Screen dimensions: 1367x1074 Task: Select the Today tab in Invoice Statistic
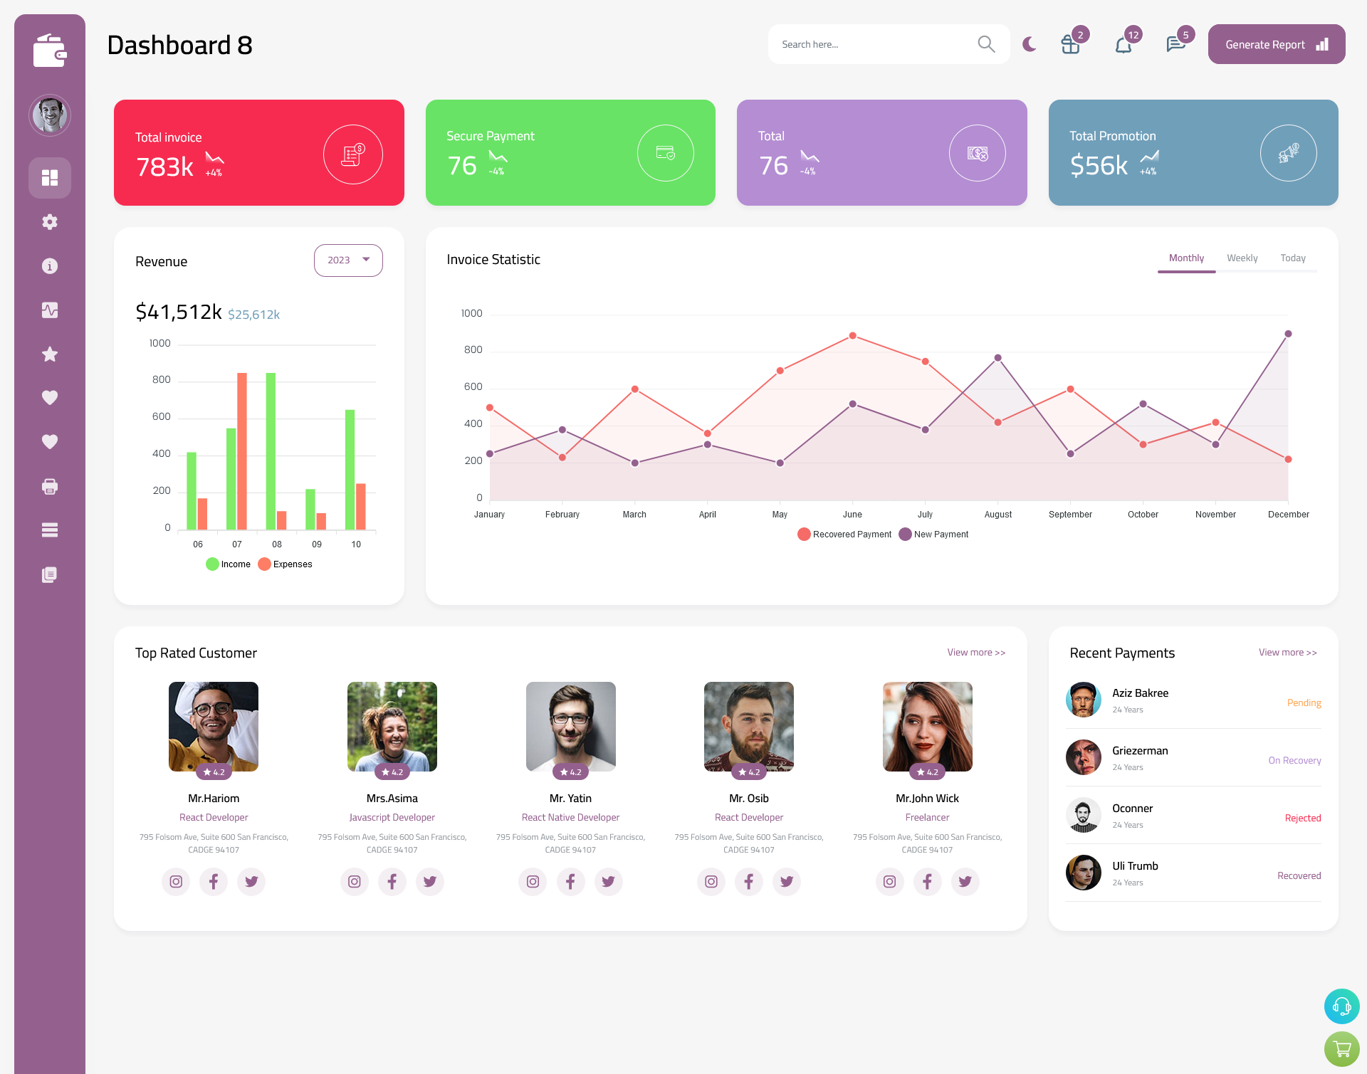[x=1293, y=258]
